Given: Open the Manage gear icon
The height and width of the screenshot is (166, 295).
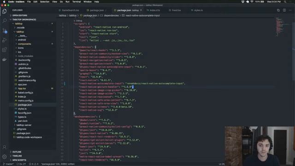Looking at the screenshot, I should coord(4,156).
